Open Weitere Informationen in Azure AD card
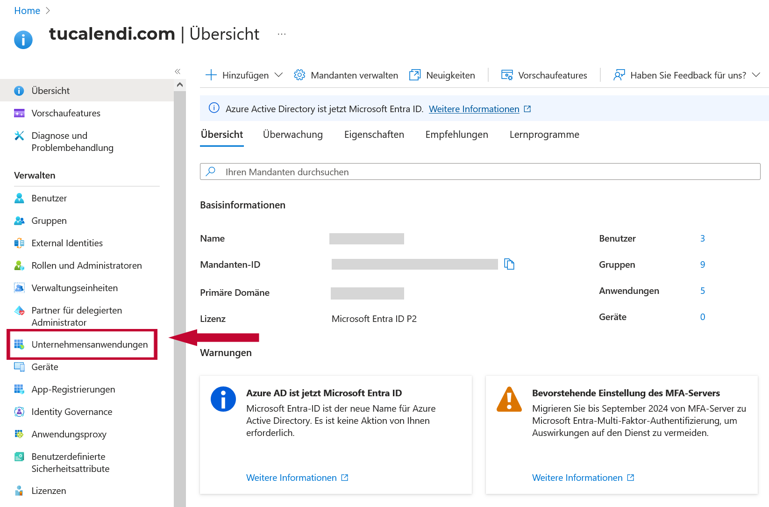This screenshot has height=507, width=769. point(292,478)
